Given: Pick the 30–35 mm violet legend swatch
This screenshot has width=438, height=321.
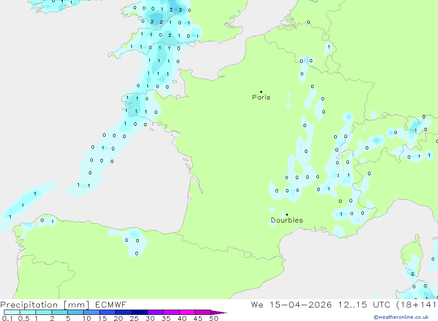Looking at the screenshot, I should click(155, 312).
